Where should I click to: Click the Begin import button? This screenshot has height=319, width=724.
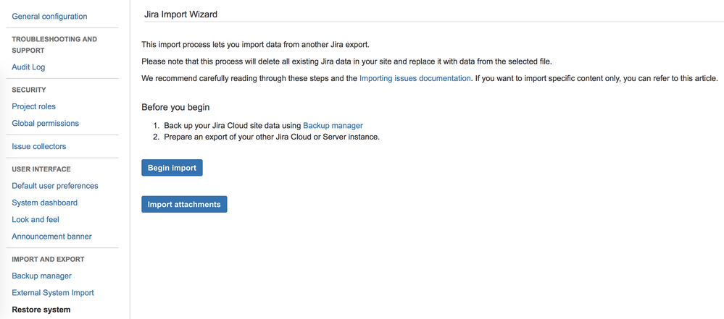(172, 168)
